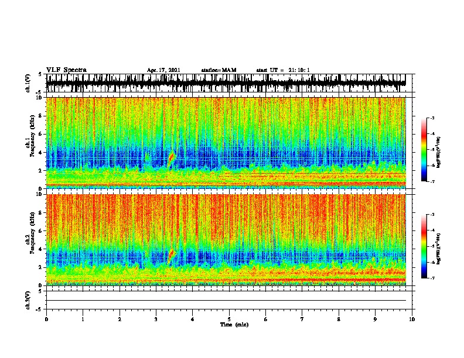Click the time axis tick label "5"
464x358 pixels.
point(229,319)
